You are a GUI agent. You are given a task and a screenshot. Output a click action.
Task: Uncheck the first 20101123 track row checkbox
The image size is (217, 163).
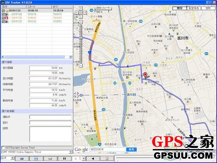click(x=3, y=10)
